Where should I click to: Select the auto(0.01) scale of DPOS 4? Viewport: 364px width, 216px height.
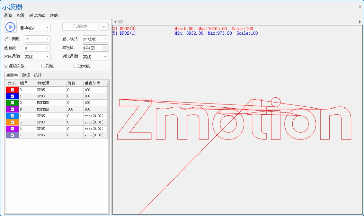click(x=95, y=116)
